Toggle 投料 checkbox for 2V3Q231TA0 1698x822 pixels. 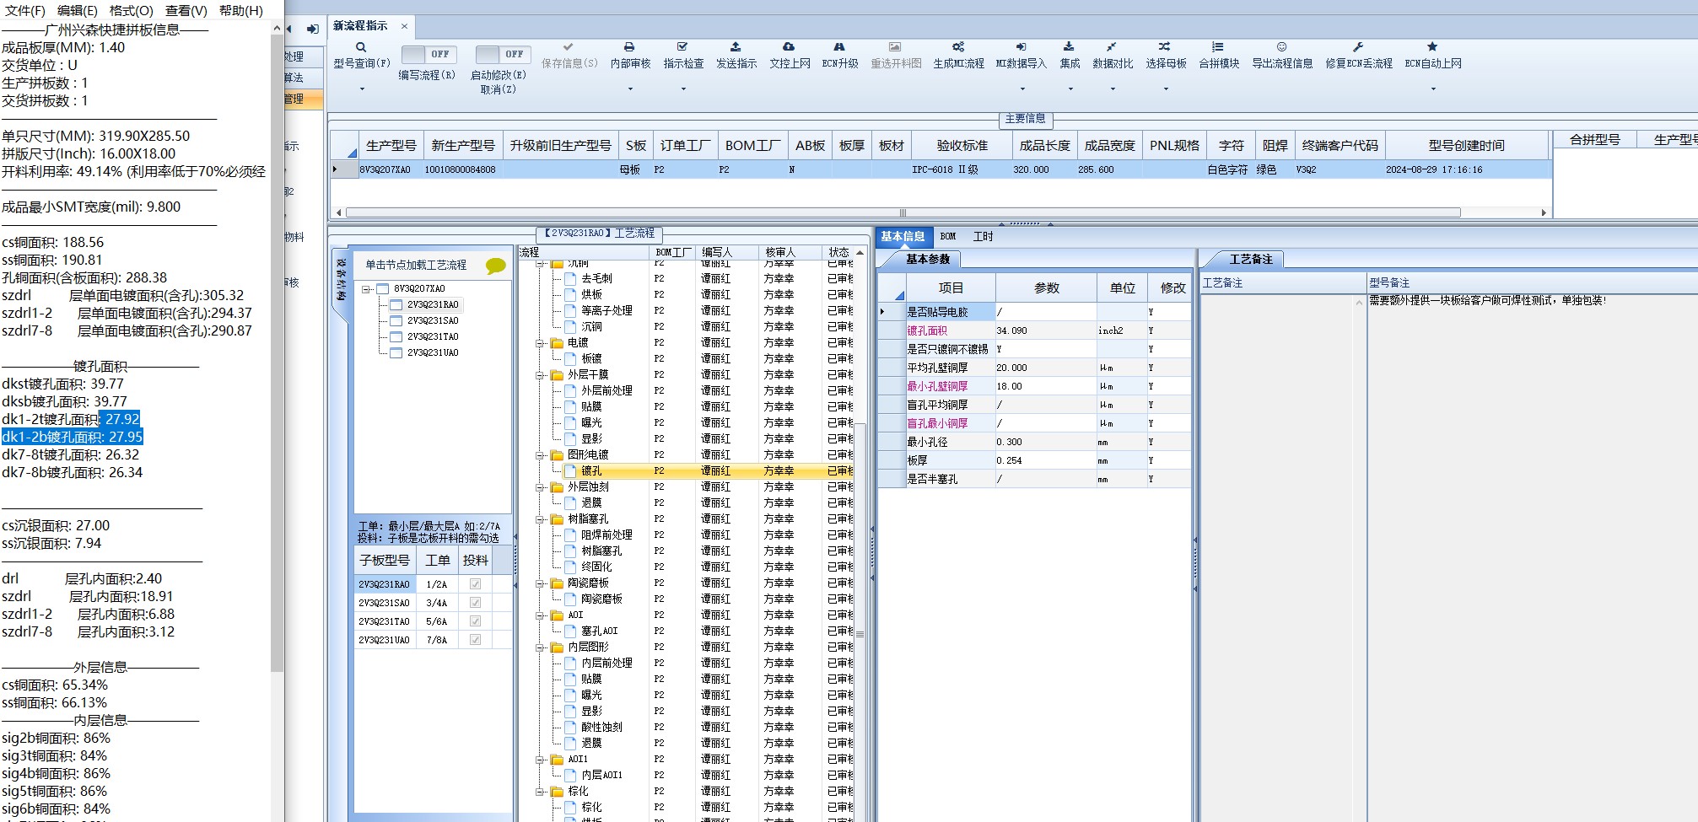475,621
